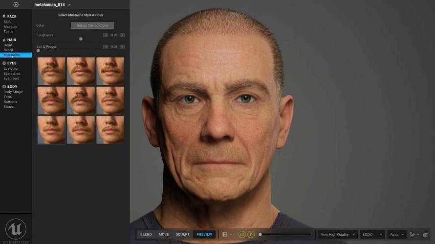Enable MOVE mode
This screenshot has height=244, width=435.
click(x=164, y=234)
